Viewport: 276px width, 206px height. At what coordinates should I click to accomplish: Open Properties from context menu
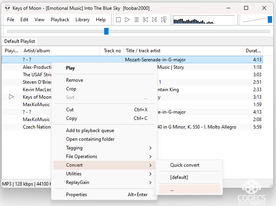(x=104, y=195)
